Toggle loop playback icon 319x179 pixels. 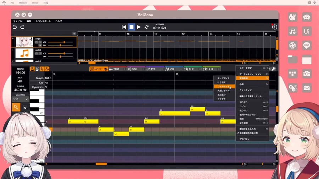pos(146,27)
